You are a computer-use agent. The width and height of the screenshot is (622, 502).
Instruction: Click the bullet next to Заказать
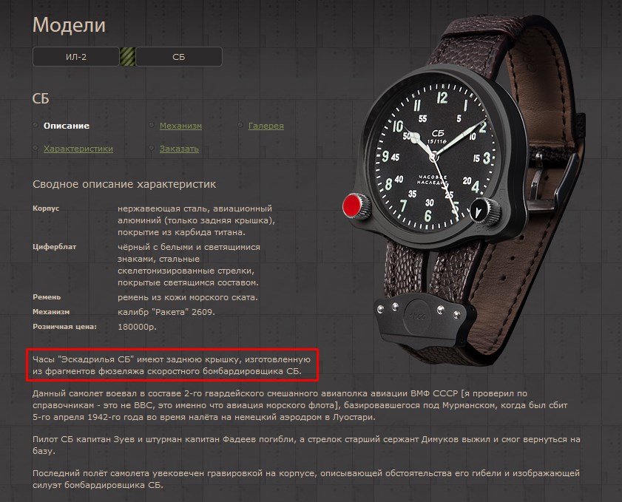click(152, 148)
